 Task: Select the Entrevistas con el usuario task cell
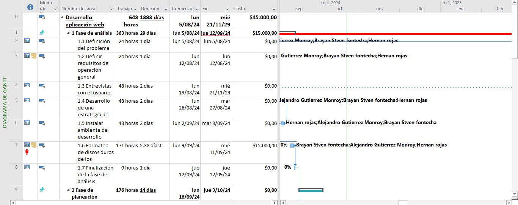pos(94,89)
